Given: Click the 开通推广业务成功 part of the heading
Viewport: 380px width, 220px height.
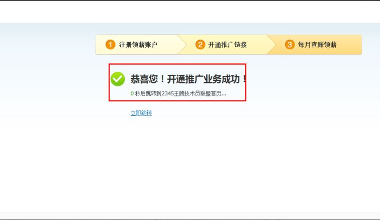Looking at the screenshot, I should (204, 79).
